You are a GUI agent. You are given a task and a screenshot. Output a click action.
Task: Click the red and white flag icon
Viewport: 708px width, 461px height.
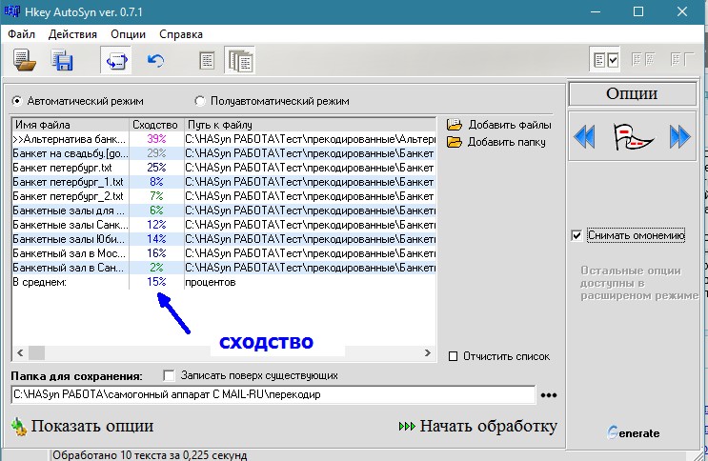click(x=633, y=136)
